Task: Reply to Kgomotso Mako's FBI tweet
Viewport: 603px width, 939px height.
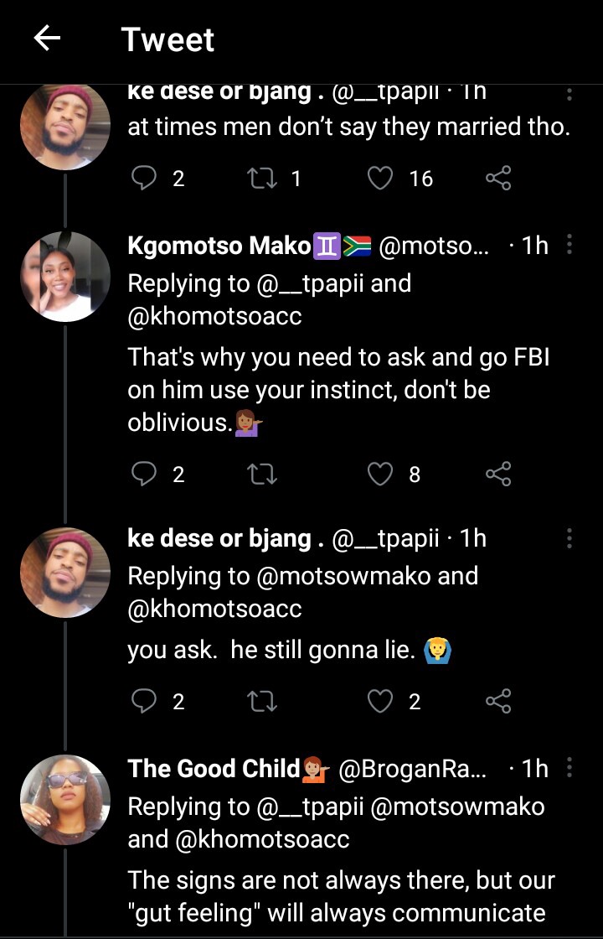Action: 145,475
